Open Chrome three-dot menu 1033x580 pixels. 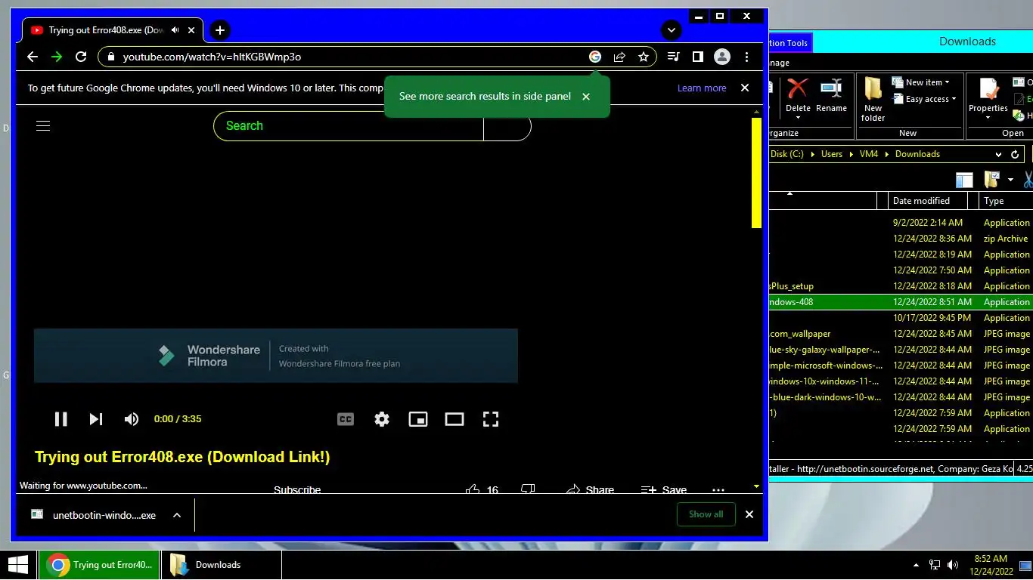click(746, 57)
